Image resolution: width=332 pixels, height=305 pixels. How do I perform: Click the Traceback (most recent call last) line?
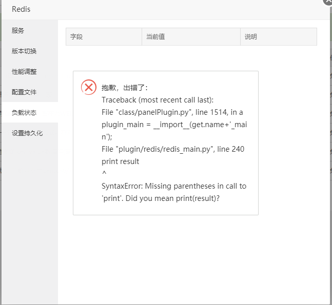pos(158,100)
